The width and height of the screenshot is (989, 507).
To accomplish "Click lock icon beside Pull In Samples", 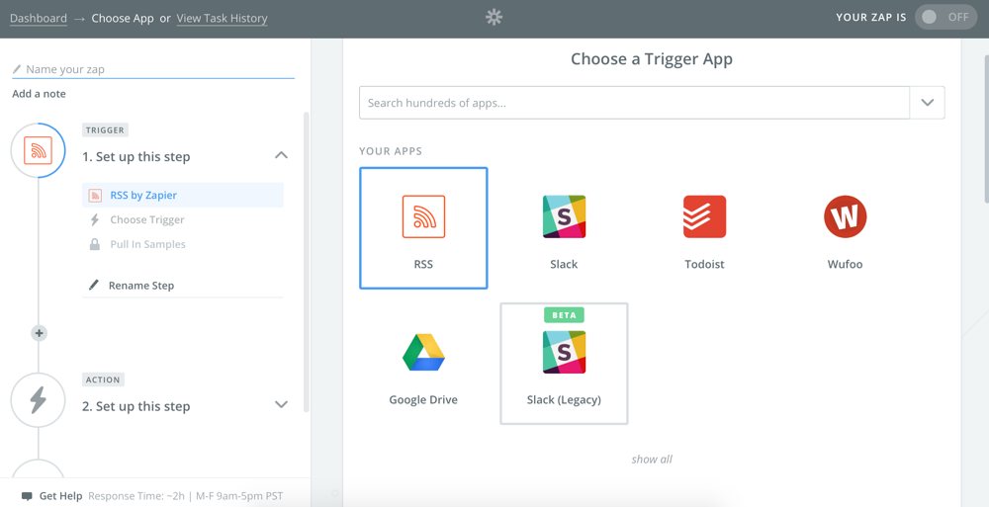I will pos(95,245).
